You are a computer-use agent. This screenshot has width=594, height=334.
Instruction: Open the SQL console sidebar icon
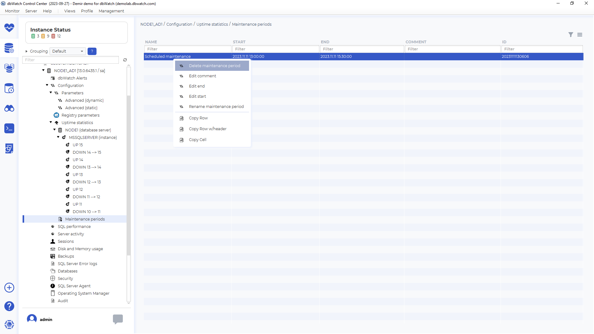click(x=9, y=128)
